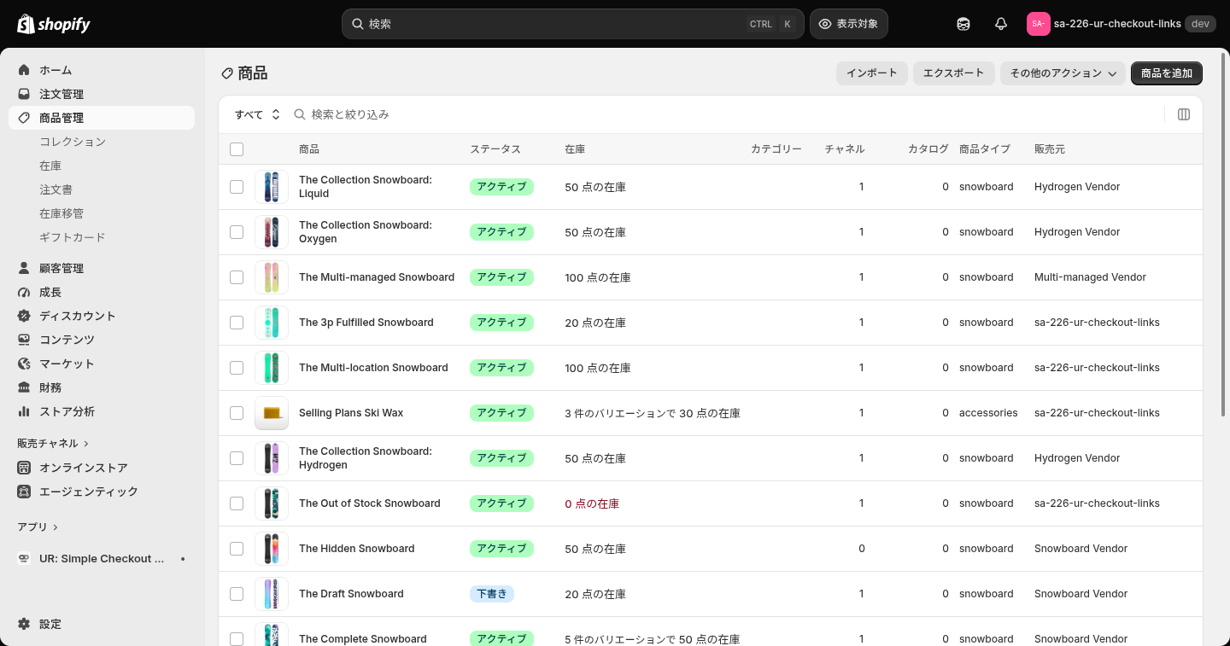Click the 成長 growth icon
This screenshot has height=646, width=1230.
click(x=24, y=292)
